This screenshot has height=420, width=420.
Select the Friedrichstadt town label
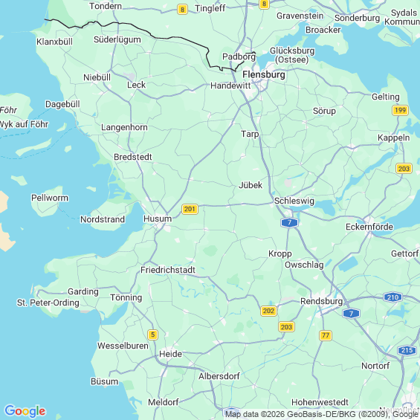pyautogui.click(x=168, y=270)
